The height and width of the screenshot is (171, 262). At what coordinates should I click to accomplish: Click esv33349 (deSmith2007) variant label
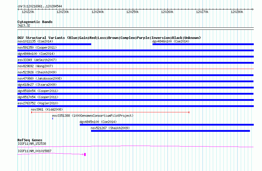37,60
